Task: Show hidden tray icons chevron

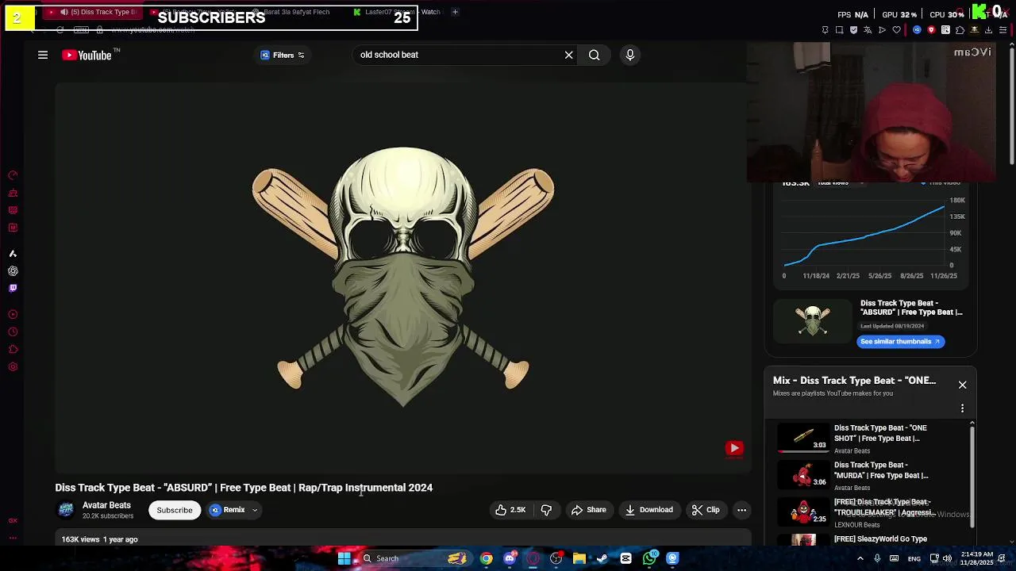Action: coord(860,558)
